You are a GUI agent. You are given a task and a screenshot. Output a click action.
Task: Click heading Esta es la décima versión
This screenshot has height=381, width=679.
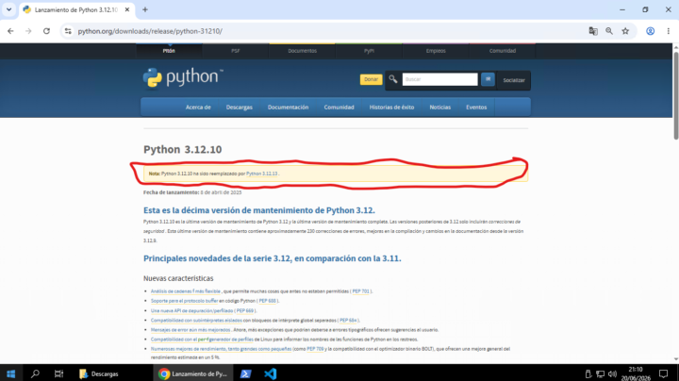point(259,210)
